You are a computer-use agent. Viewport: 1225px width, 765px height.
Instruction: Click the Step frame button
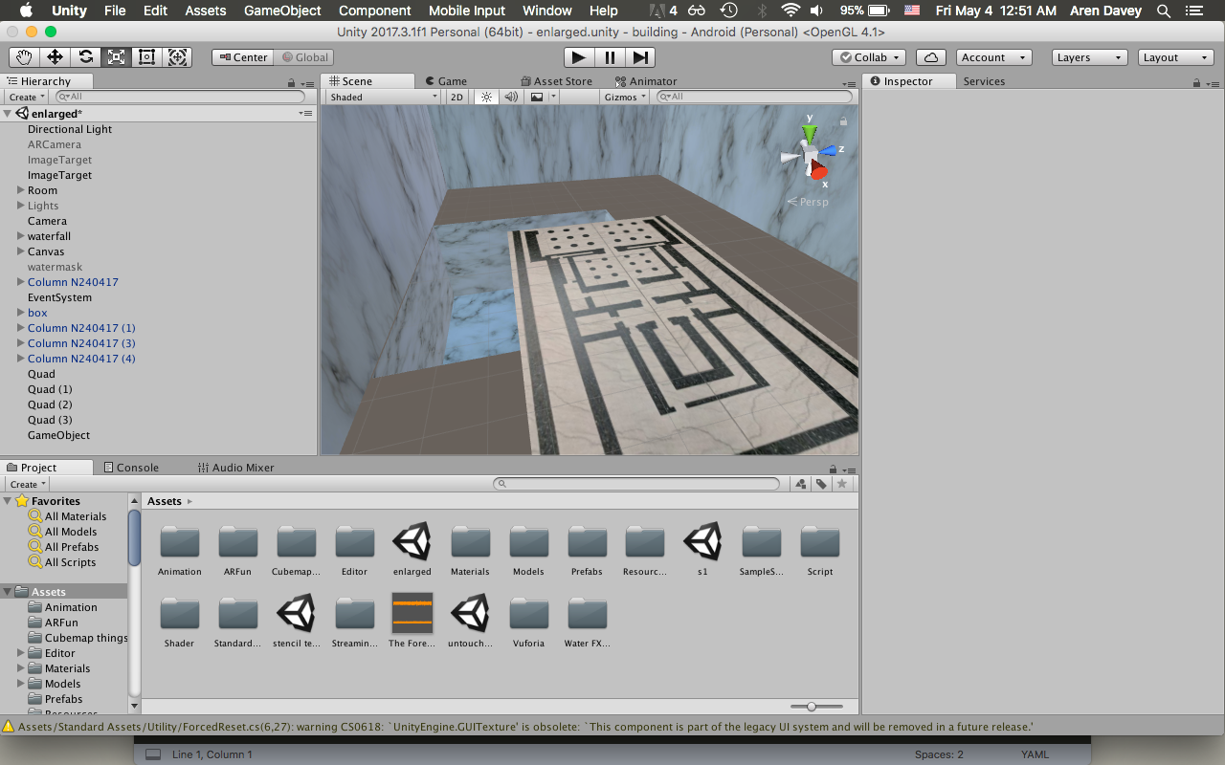click(x=641, y=57)
